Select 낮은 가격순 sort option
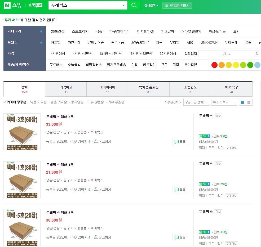Viewport: 261px width, 247px height. 38,102
